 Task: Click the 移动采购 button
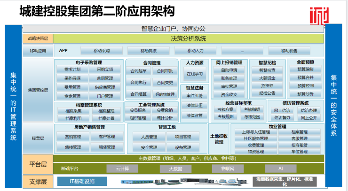tap(102, 51)
